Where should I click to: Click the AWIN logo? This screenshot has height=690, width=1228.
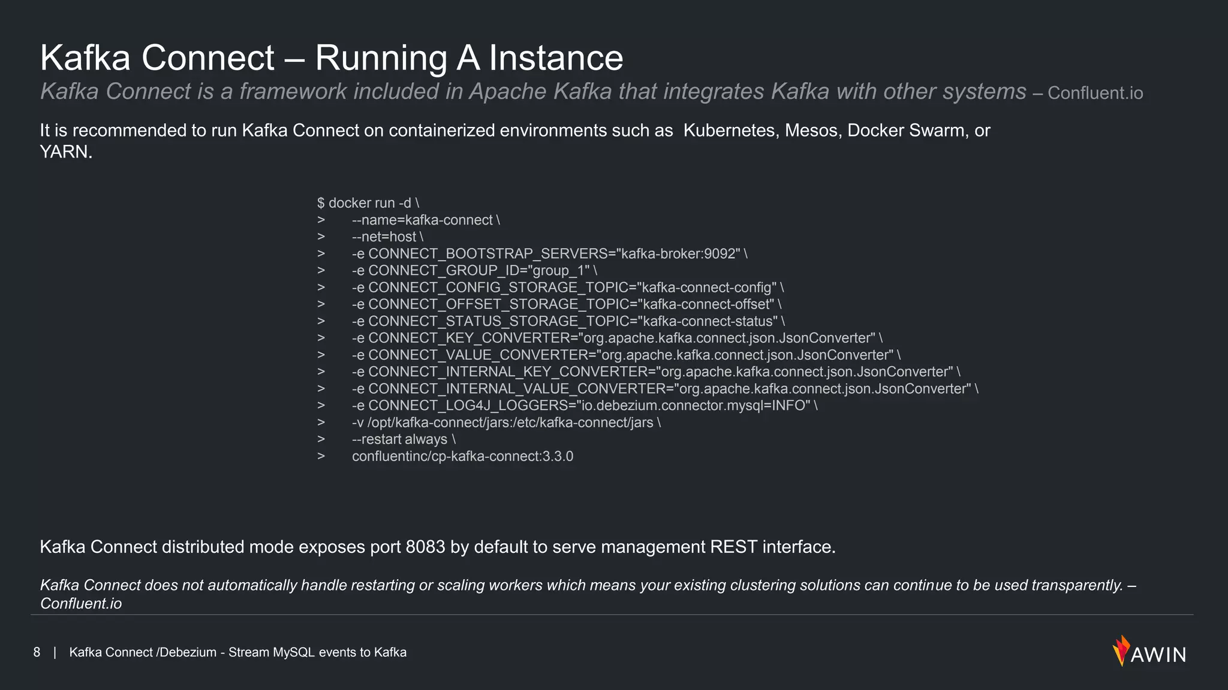(x=1149, y=651)
